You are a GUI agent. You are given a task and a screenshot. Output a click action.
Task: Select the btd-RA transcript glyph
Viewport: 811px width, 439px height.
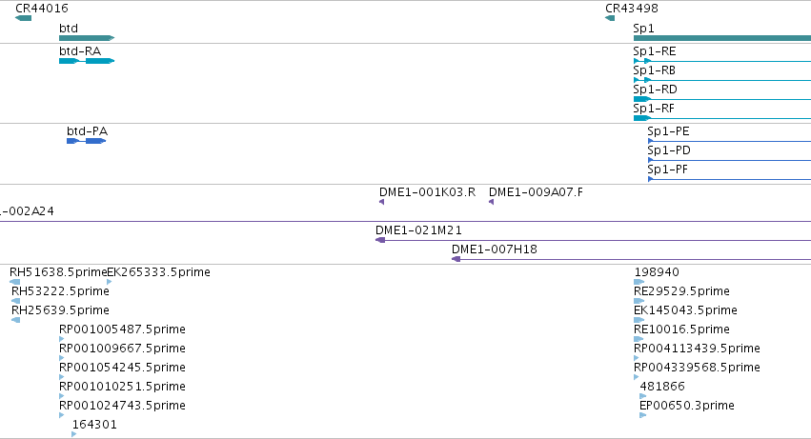click(87, 61)
